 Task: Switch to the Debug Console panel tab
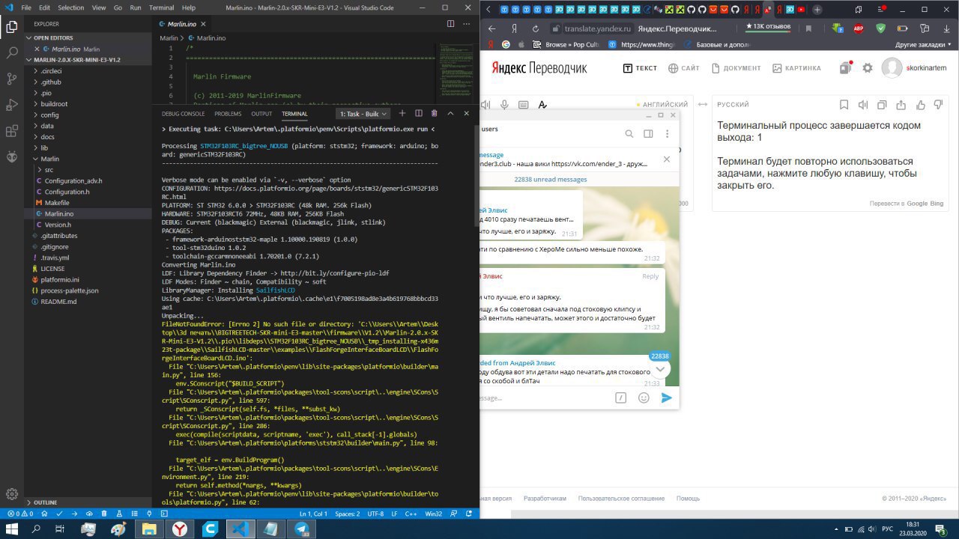(183, 114)
